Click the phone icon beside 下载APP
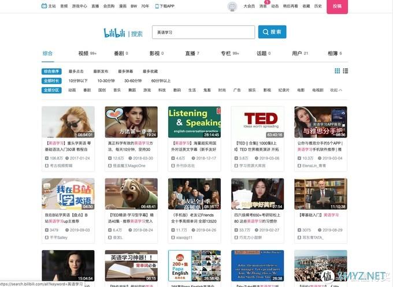The height and width of the screenshot is (287, 393). [157, 6]
